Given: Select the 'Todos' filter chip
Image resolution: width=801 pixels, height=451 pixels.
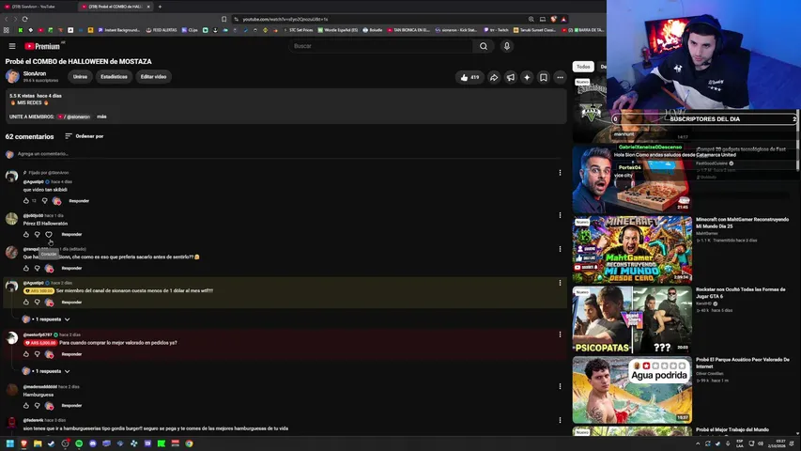Looking at the screenshot, I should [x=583, y=67].
